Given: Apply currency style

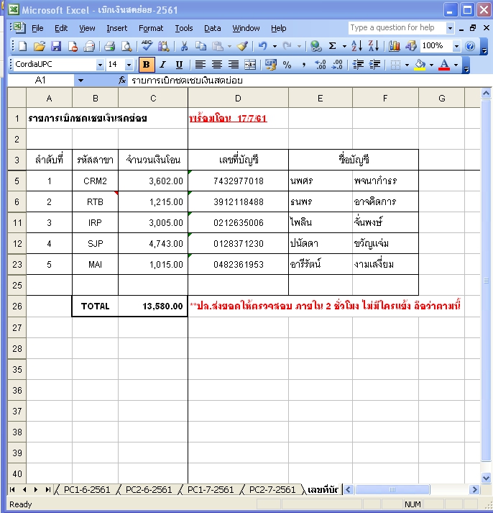Looking at the screenshot, I should (271, 65).
